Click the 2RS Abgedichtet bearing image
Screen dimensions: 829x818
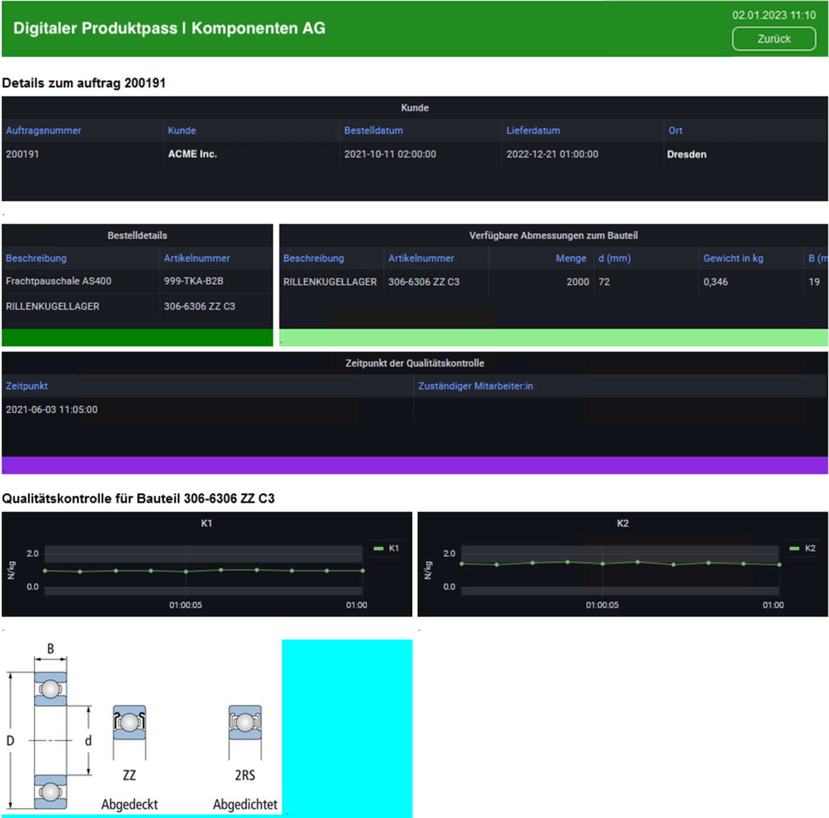click(x=245, y=731)
